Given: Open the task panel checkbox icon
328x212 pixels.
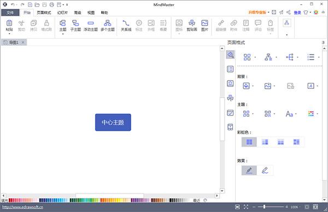Looking at the screenshot, I should [x=230, y=113].
